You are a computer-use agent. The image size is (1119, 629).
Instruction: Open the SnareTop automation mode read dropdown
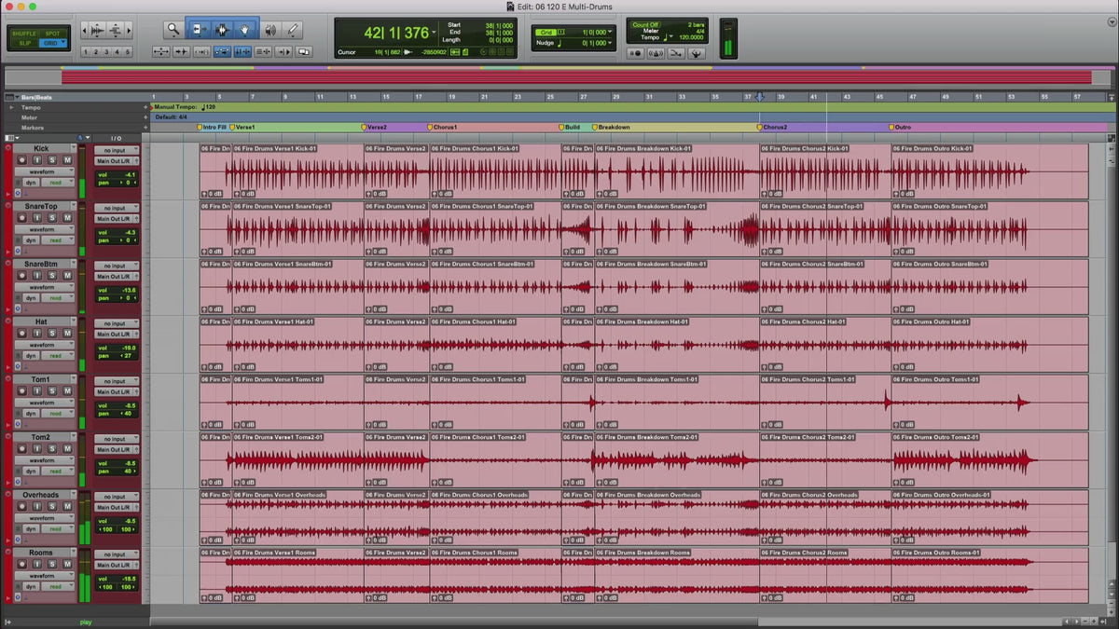tap(58, 240)
